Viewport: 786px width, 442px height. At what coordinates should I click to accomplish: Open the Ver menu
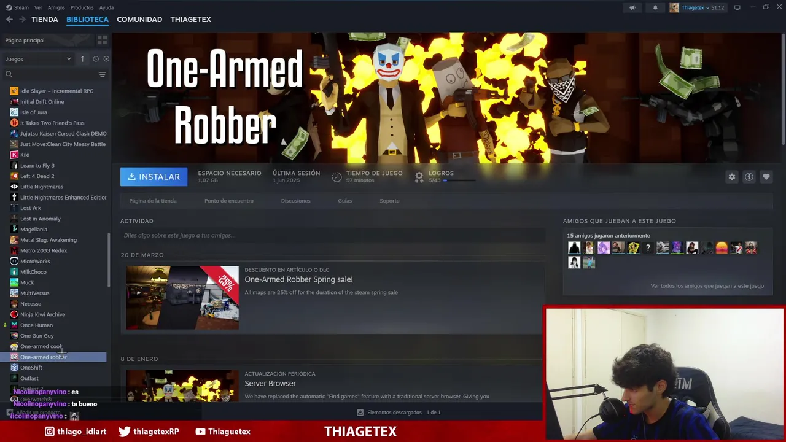pos(38,7)
